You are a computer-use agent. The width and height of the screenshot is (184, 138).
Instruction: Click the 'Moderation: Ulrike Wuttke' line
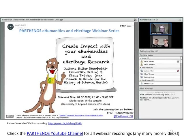point(85,101)
